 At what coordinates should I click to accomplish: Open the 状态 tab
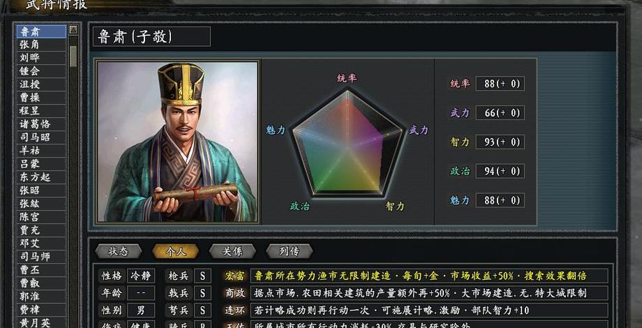tap(119, 251)
